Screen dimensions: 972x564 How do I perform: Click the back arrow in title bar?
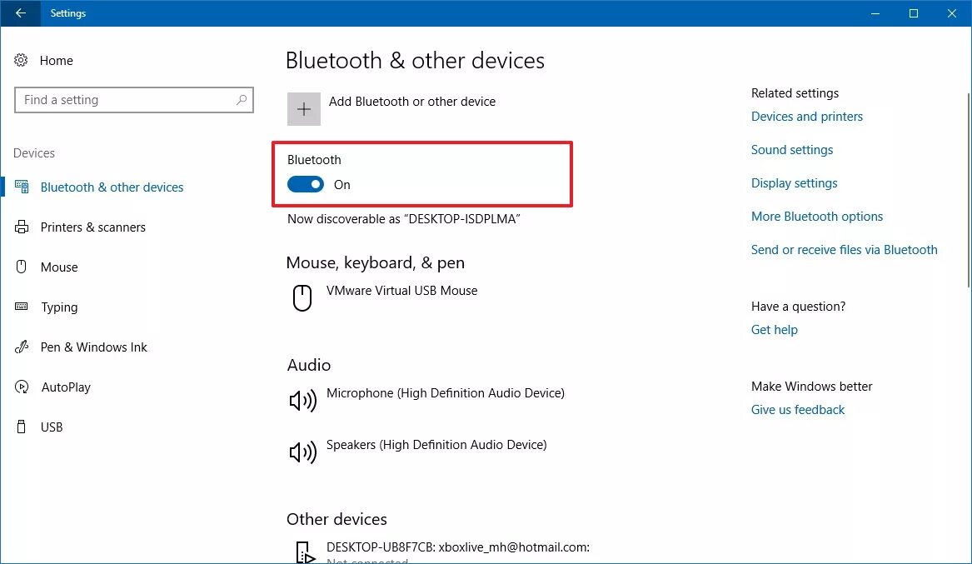click(x=21, y=13)
